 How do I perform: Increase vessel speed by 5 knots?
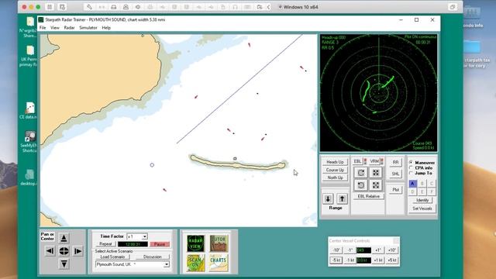tap(392, 260)
